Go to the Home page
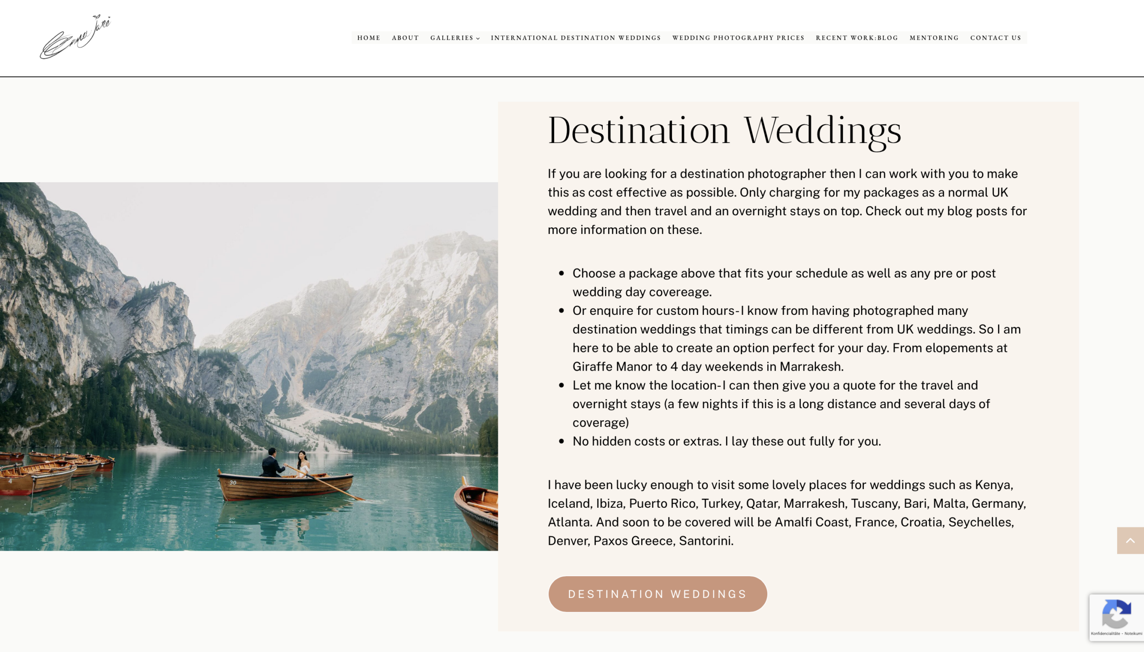This screenshot has height=652, width=1144. (x=368, y=38)
